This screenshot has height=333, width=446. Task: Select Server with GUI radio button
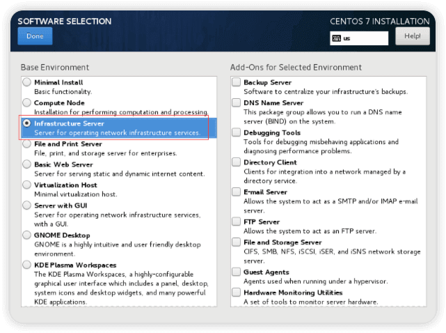26,206
